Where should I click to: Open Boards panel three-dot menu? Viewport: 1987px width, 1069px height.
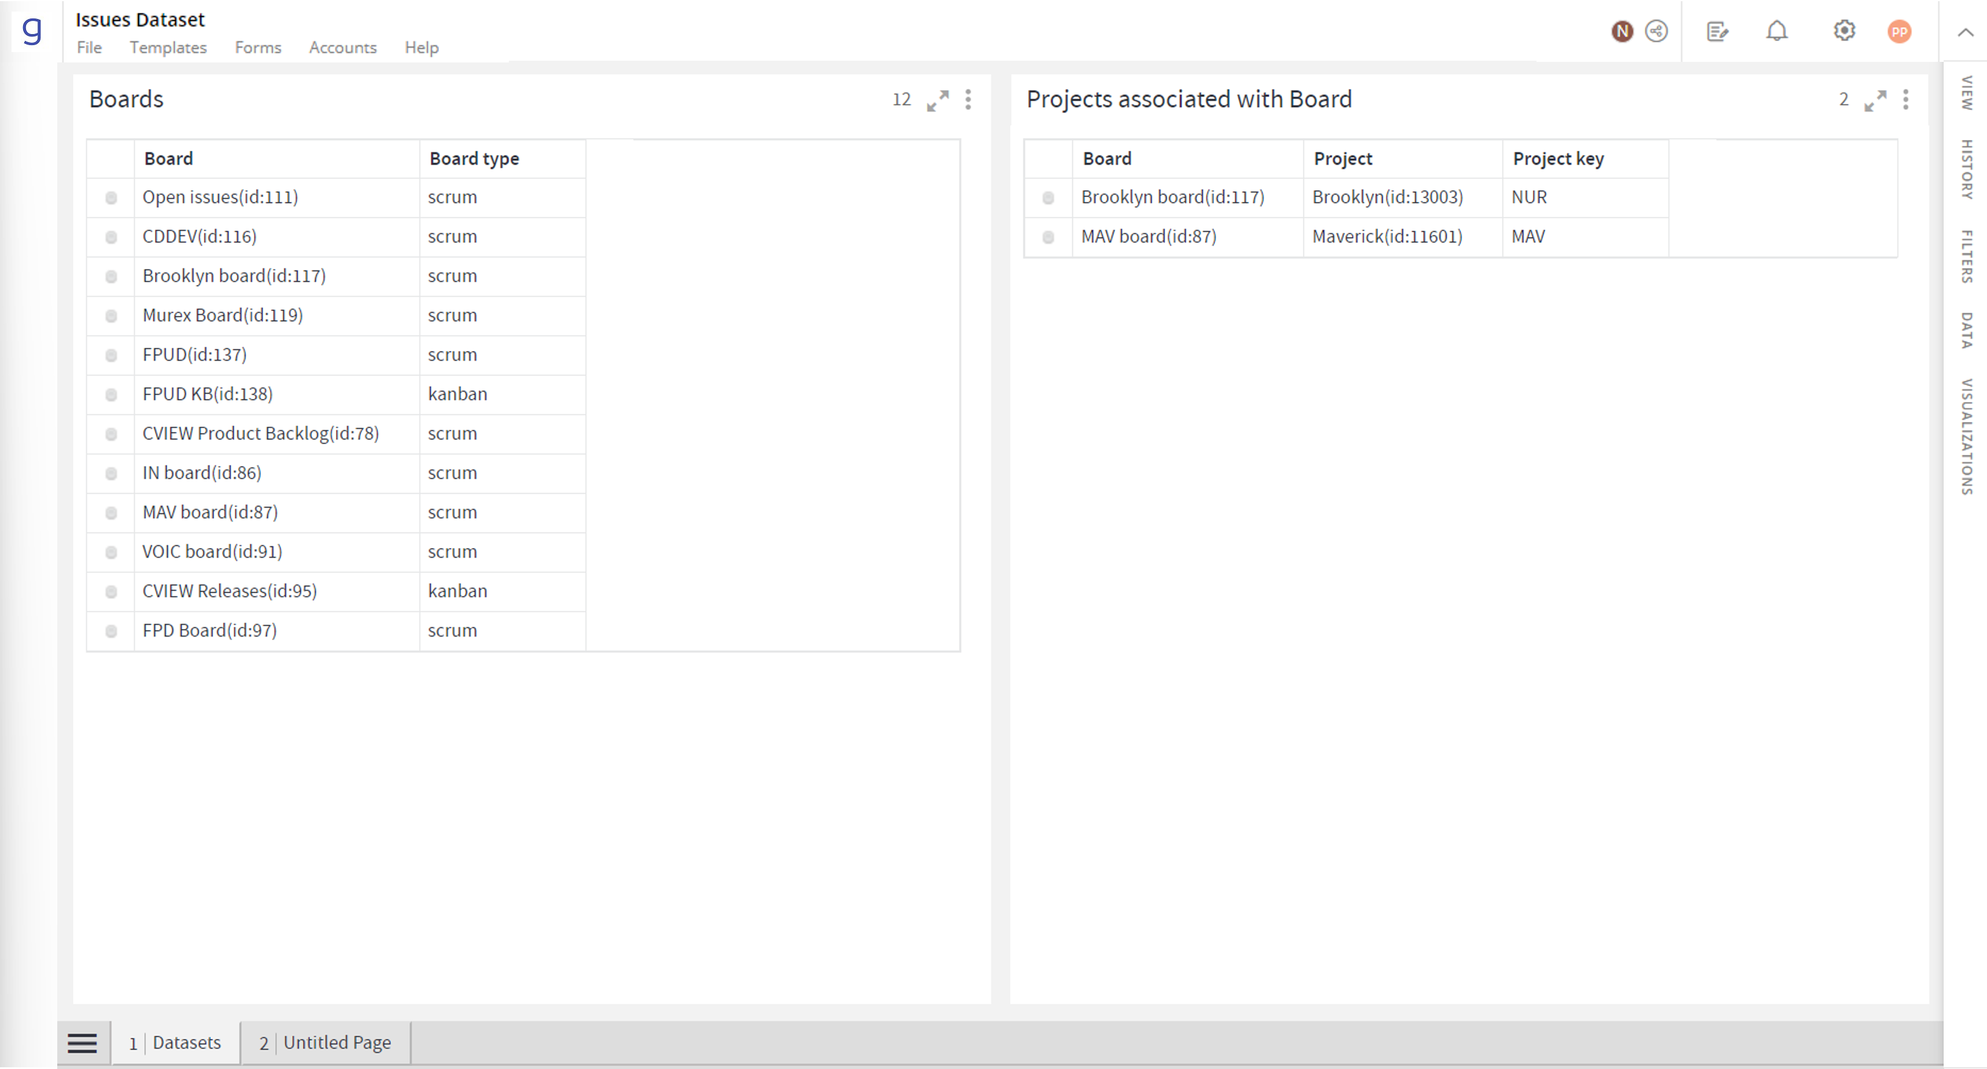coord(968,99)
